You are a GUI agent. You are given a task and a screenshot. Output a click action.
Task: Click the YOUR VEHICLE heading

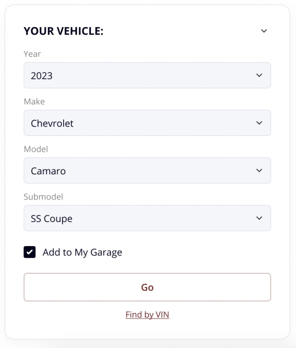64,31
